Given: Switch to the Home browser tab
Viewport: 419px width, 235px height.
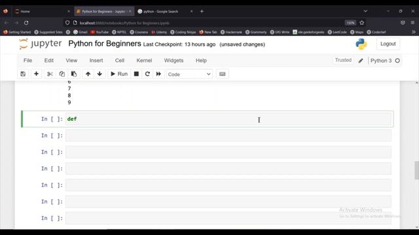Looking at the screenshot, I should (x=43, y=12).
